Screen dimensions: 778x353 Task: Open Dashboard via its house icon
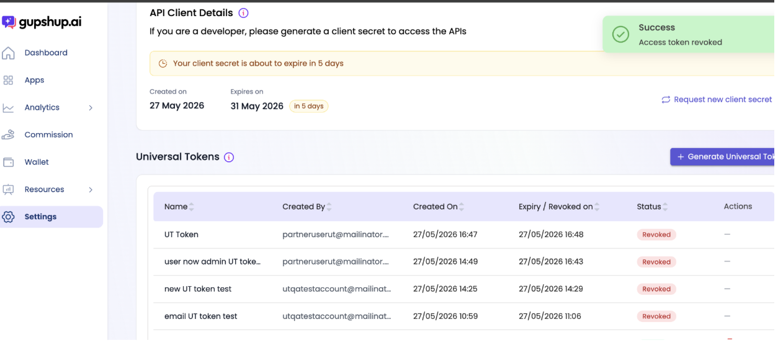point(8,53)
